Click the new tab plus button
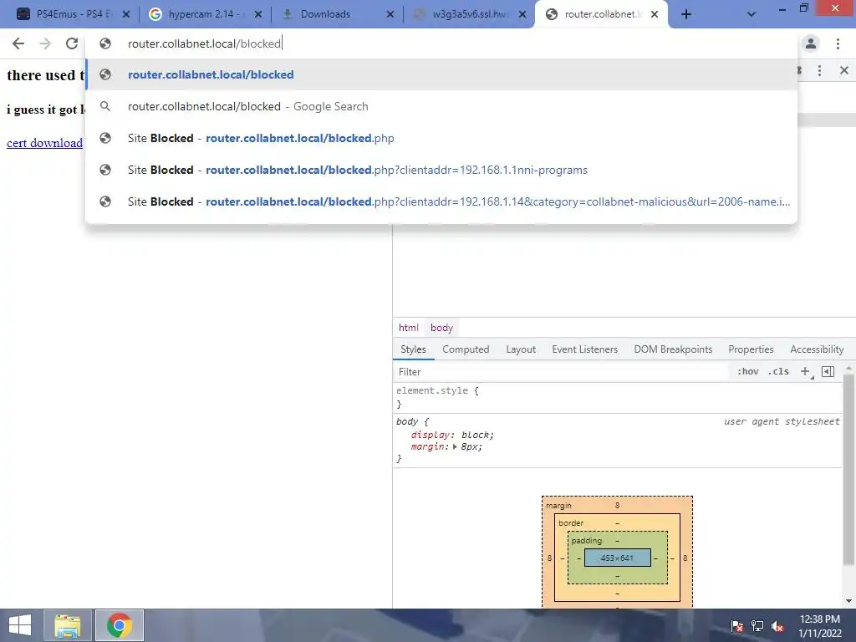 (x=686, y=15)
